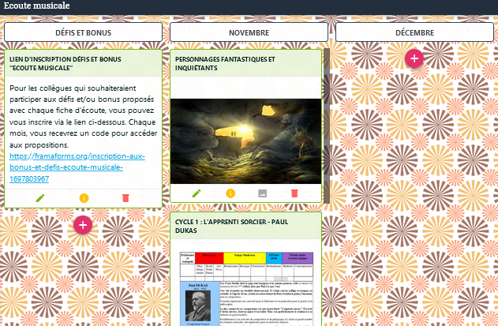
Task: Delete the inscription link card via trash icon
Action: coord(125,197)
